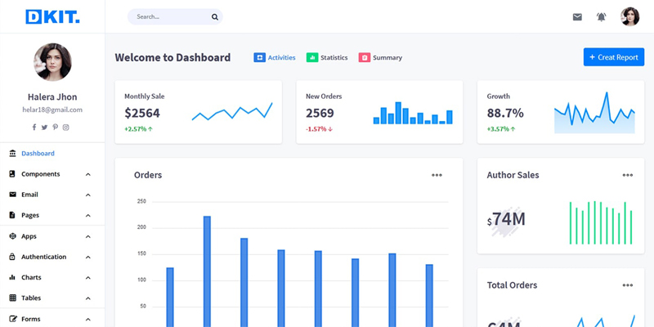This screenshot has width=654, height=327.
Task: Open the Twitter profile icon
Action: [45, 128]
